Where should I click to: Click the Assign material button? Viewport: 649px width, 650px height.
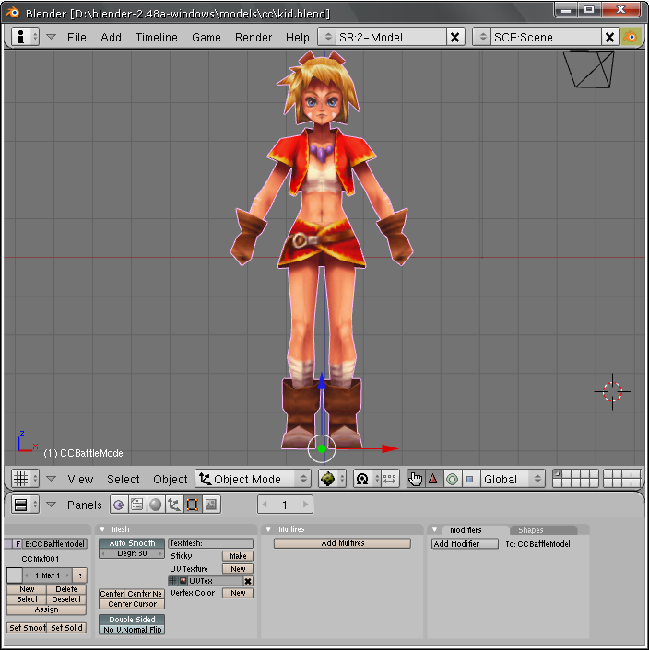pyautogui.click(x=46, y=609)
